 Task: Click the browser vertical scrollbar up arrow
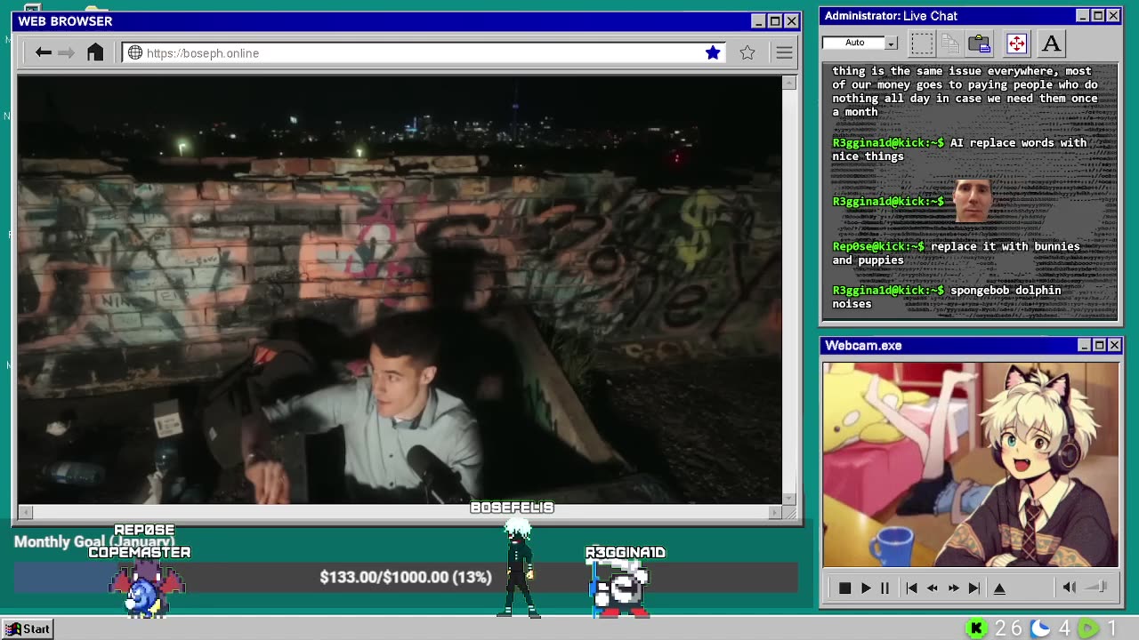click(x=788, y=83)
